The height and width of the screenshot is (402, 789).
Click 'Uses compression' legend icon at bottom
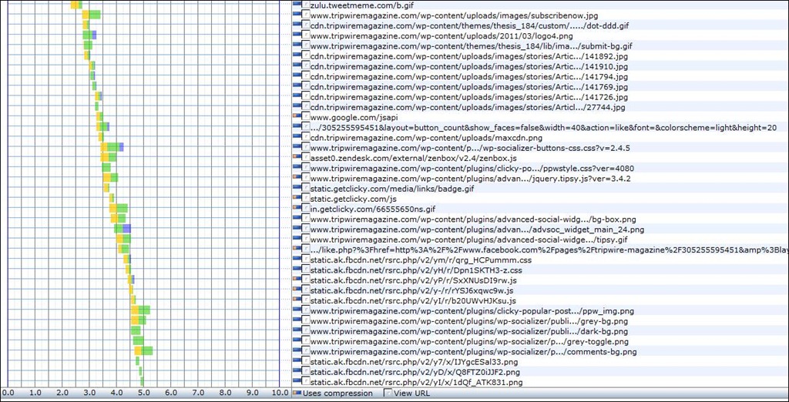click(297, 392)
